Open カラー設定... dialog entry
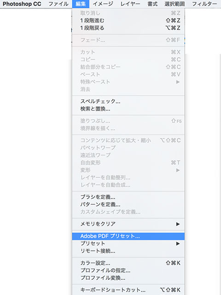Screen dimensions: 221x295 (128, 263)
